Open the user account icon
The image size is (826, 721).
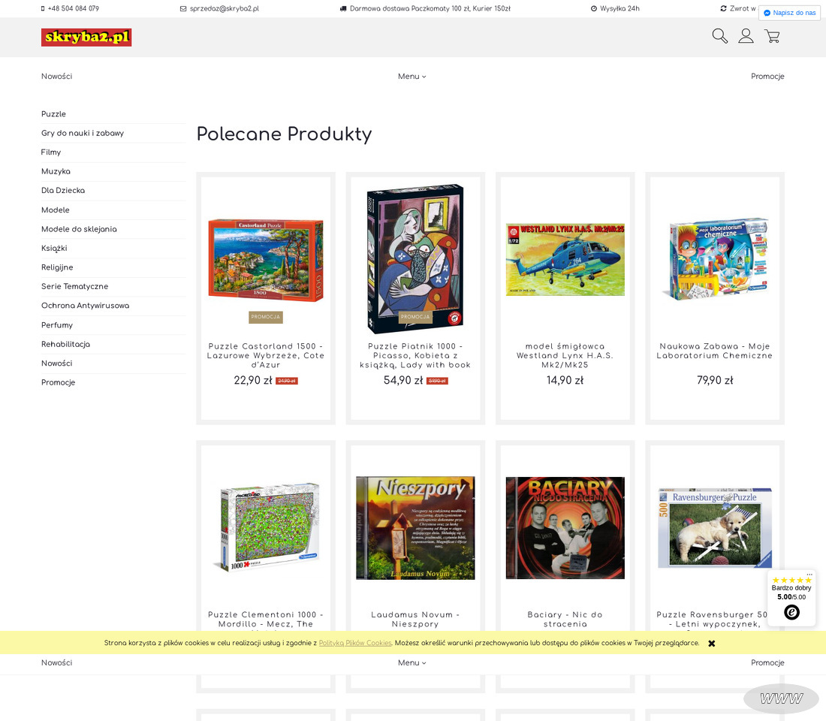point(746,36)
